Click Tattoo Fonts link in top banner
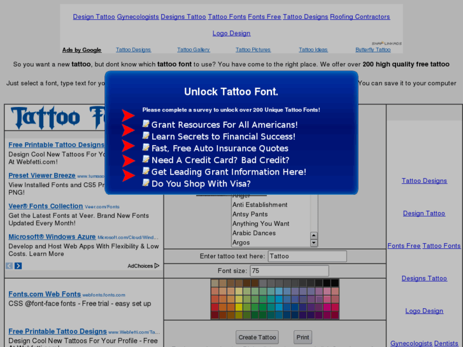Image resolution: width=463 pixels, height=347 pixels. coord(227,17)
